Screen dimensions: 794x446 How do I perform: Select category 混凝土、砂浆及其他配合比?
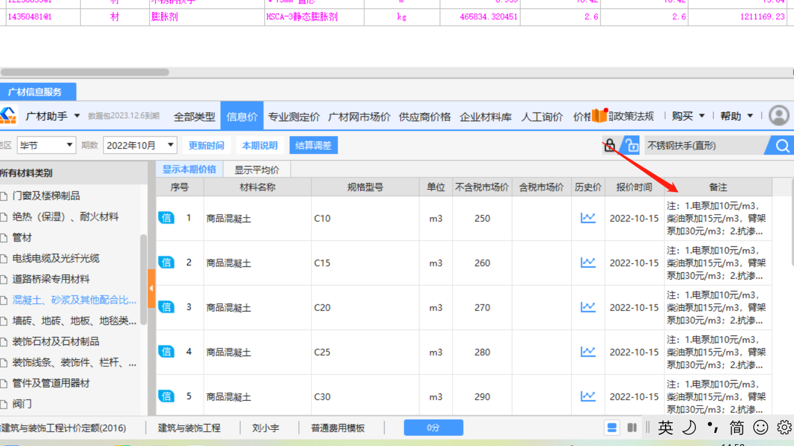74,300
